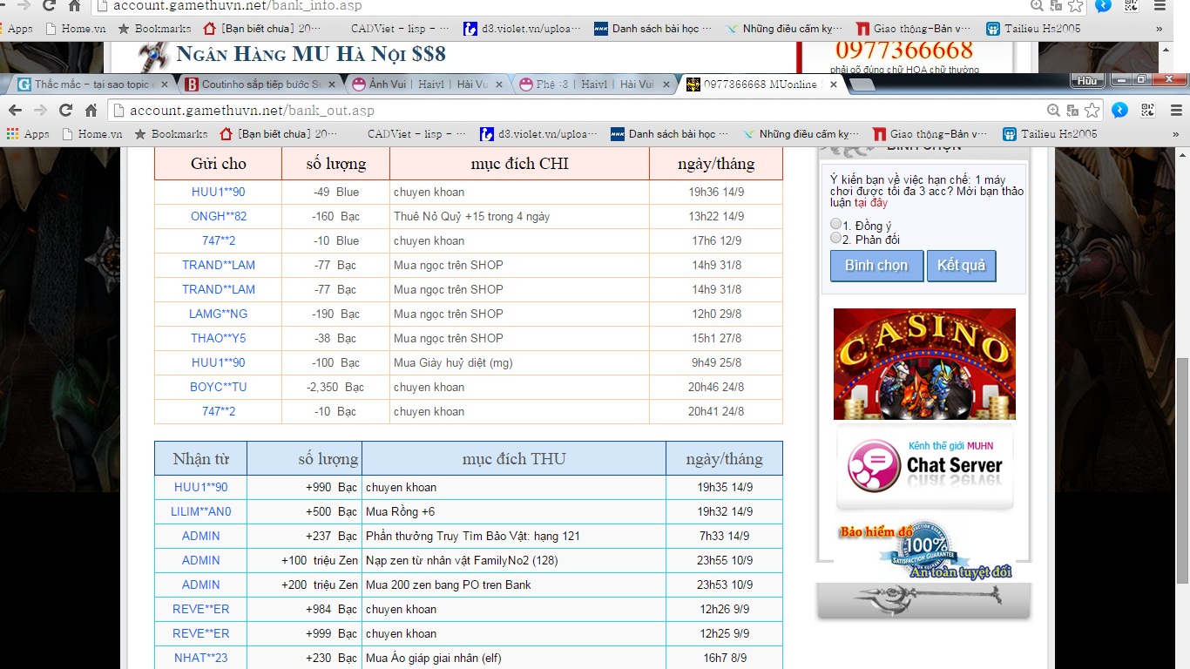Close the '0977366668 MUonline' tab
The image size is (1190, 669).
834,84
